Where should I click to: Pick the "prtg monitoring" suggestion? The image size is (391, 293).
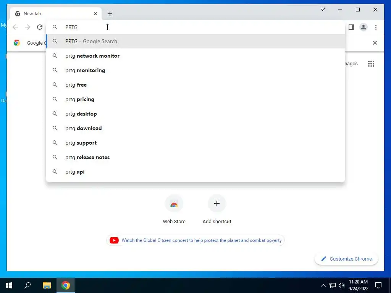click(x=196, y=70)
